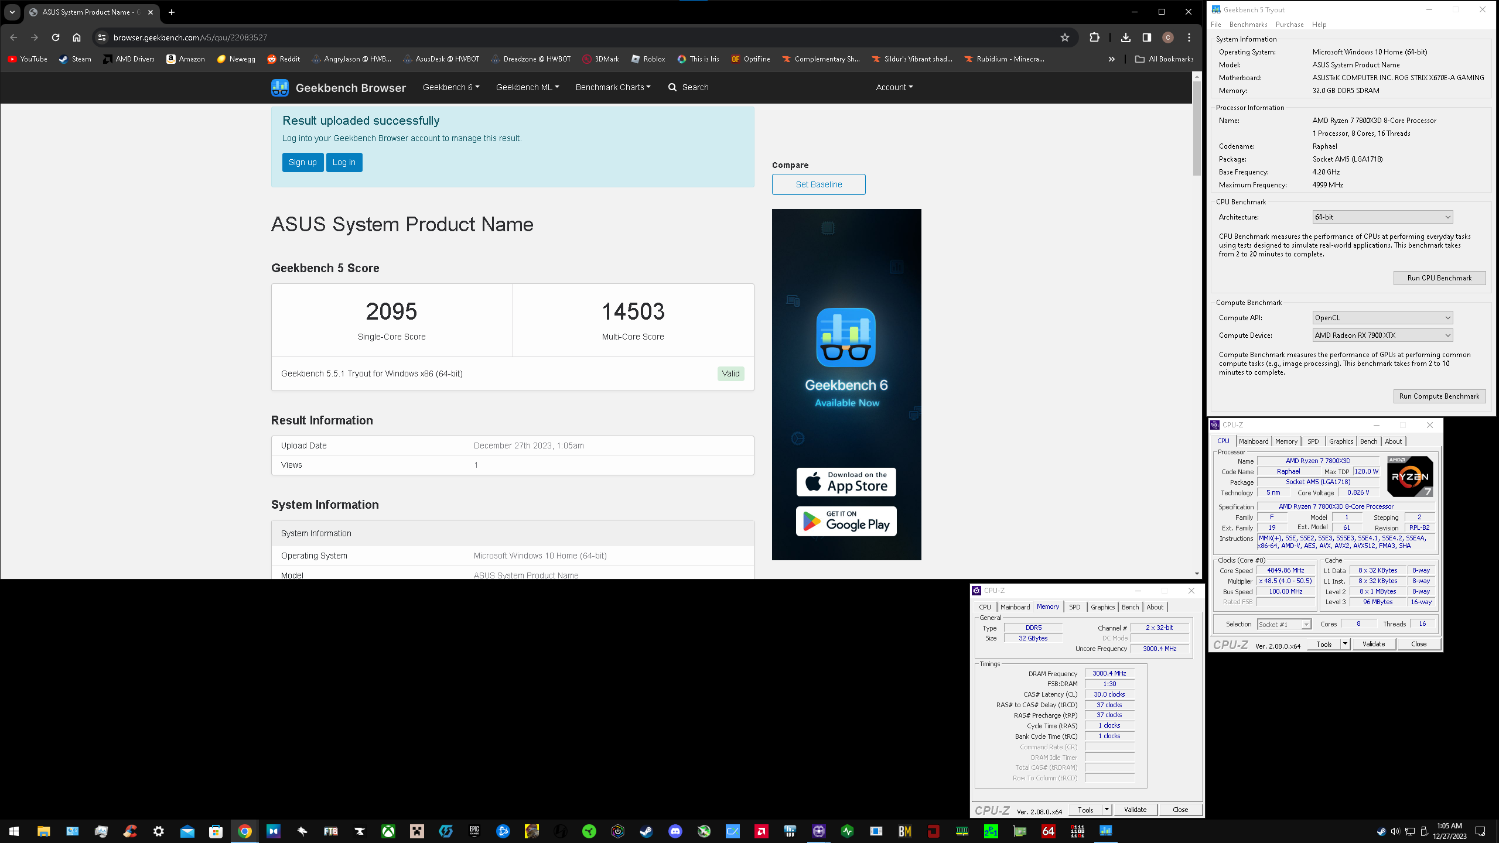Open the Chrome tab search dropdown
Image resolution: width=1499 pixels, height=843 pixels.
pos(12,12)
